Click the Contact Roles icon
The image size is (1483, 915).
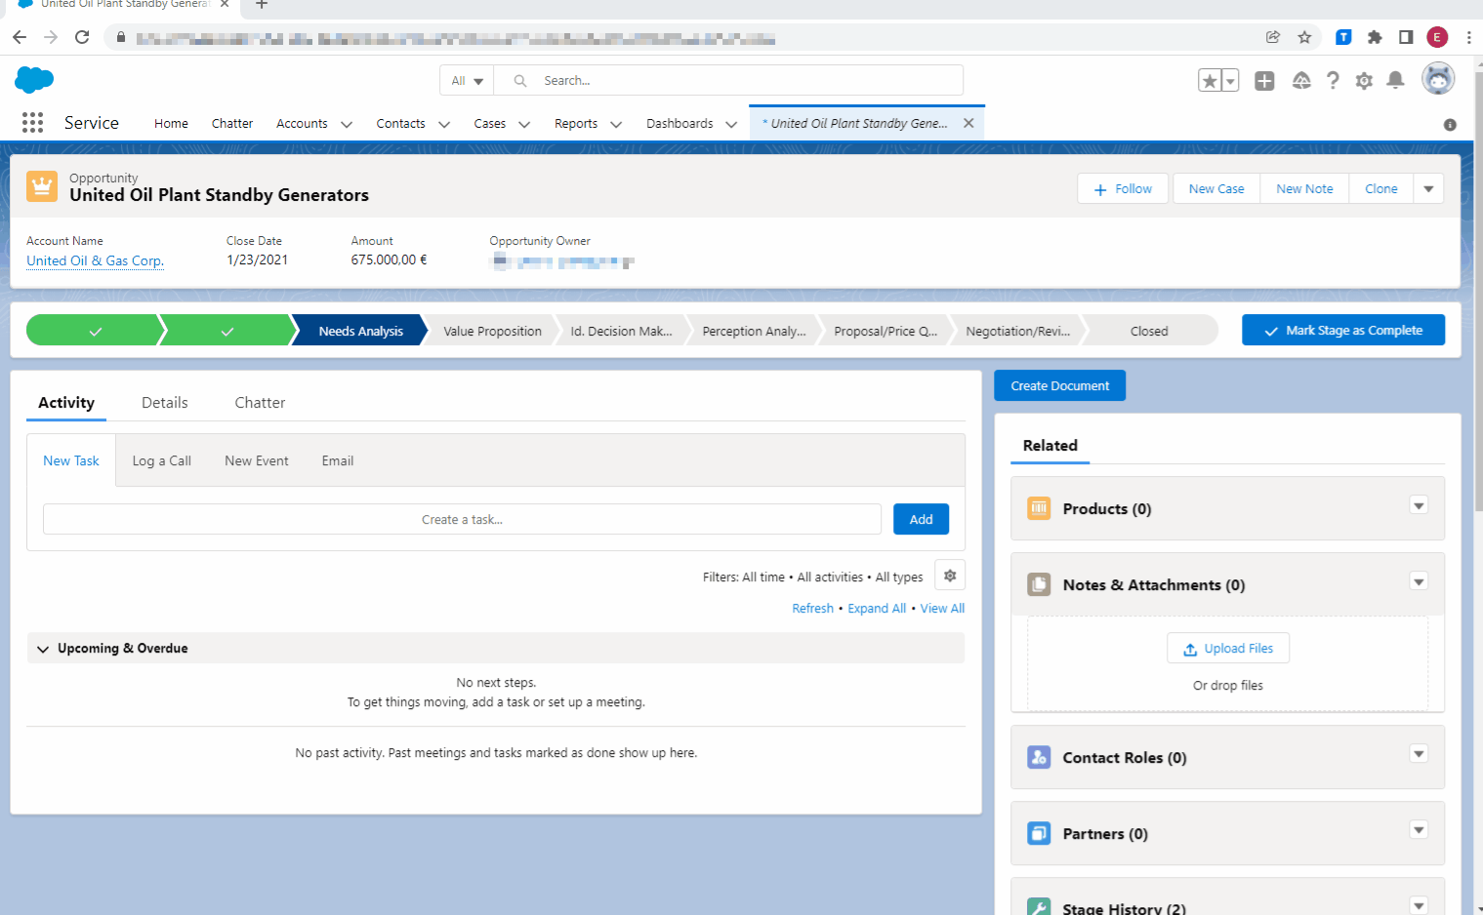[x=1039, y=757]
